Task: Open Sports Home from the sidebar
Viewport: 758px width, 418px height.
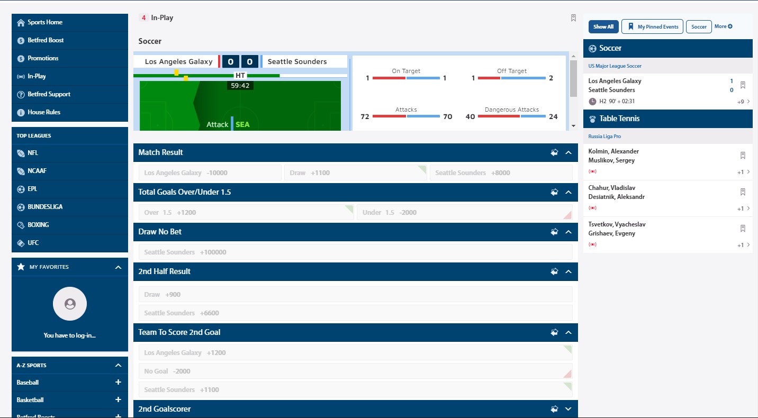Action: click(70, 23)
